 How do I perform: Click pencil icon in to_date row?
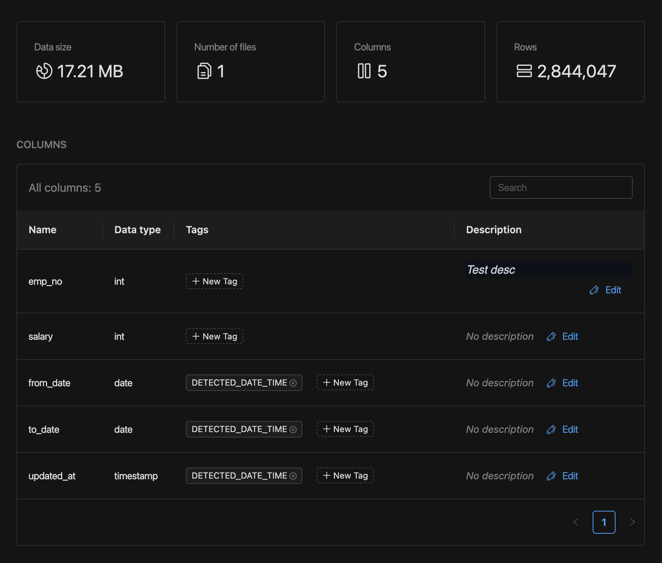pyautogui.click(x=551, y=430)
